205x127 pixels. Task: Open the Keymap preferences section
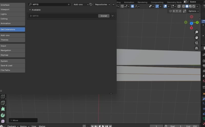coord(12,55)
